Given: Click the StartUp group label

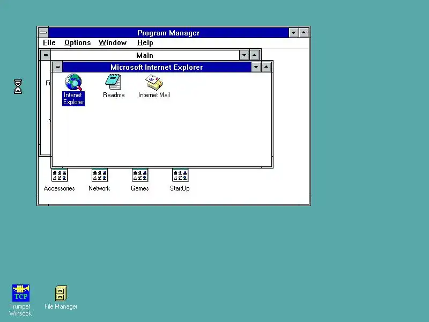Looking at the screenshot, I should click(x=180, y=188).
